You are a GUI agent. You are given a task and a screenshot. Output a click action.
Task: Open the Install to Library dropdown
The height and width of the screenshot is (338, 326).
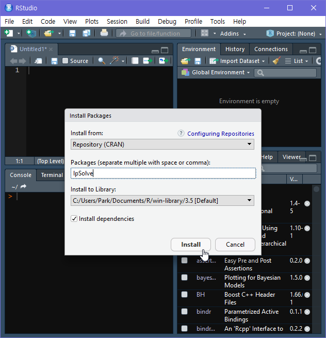click(x=162, y=200)
